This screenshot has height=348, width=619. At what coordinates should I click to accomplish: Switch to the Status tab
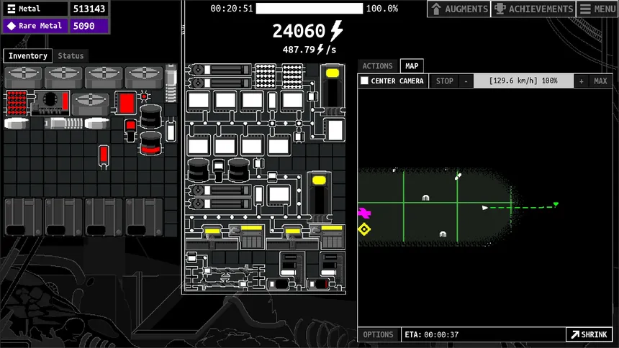[71, 56]
